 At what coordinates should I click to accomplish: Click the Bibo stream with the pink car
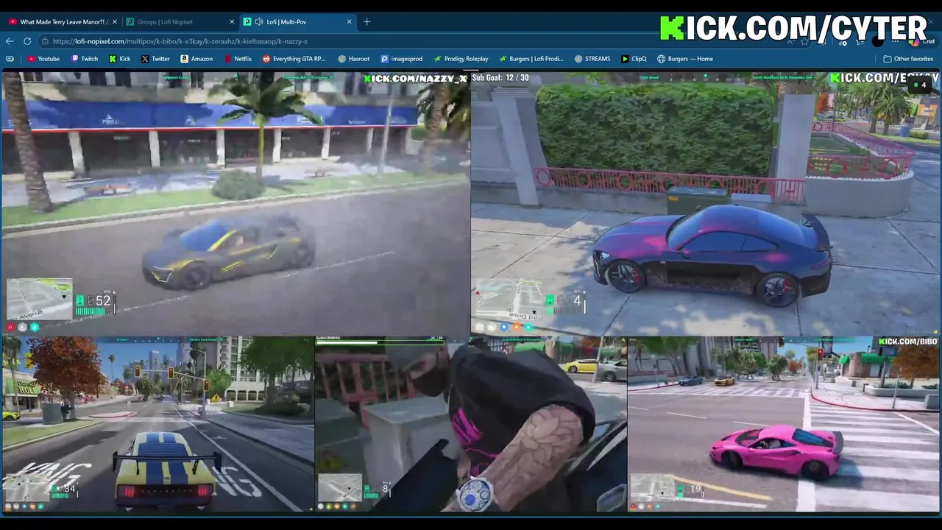coord(784,424)
